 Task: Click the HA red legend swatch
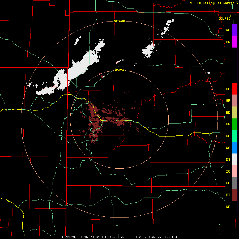(234, 89)
